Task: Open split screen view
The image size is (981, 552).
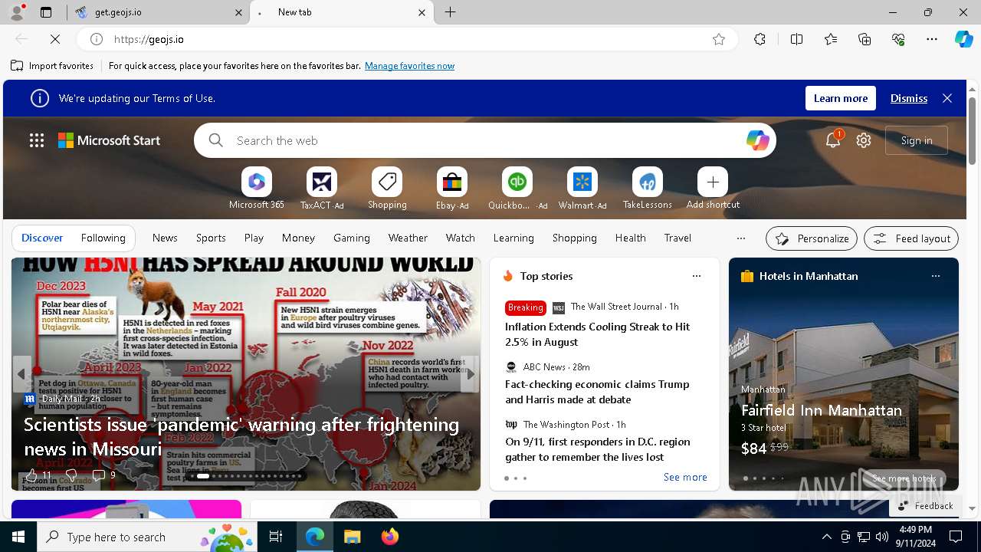Action: click(796, 39)
